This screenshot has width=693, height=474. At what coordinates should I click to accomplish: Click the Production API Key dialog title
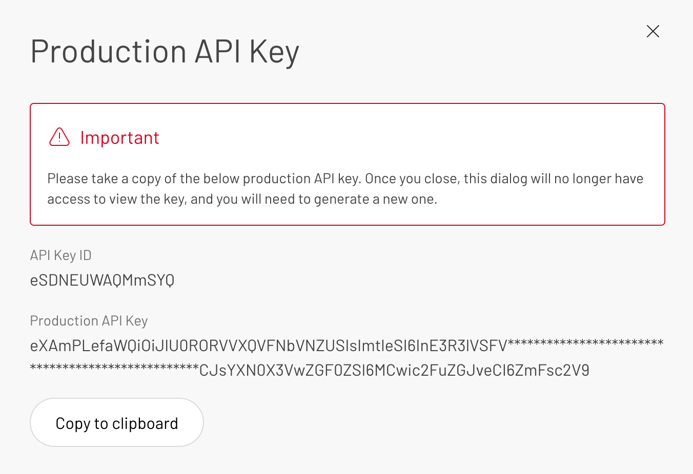pyautogui.click(x=165, y=51)
